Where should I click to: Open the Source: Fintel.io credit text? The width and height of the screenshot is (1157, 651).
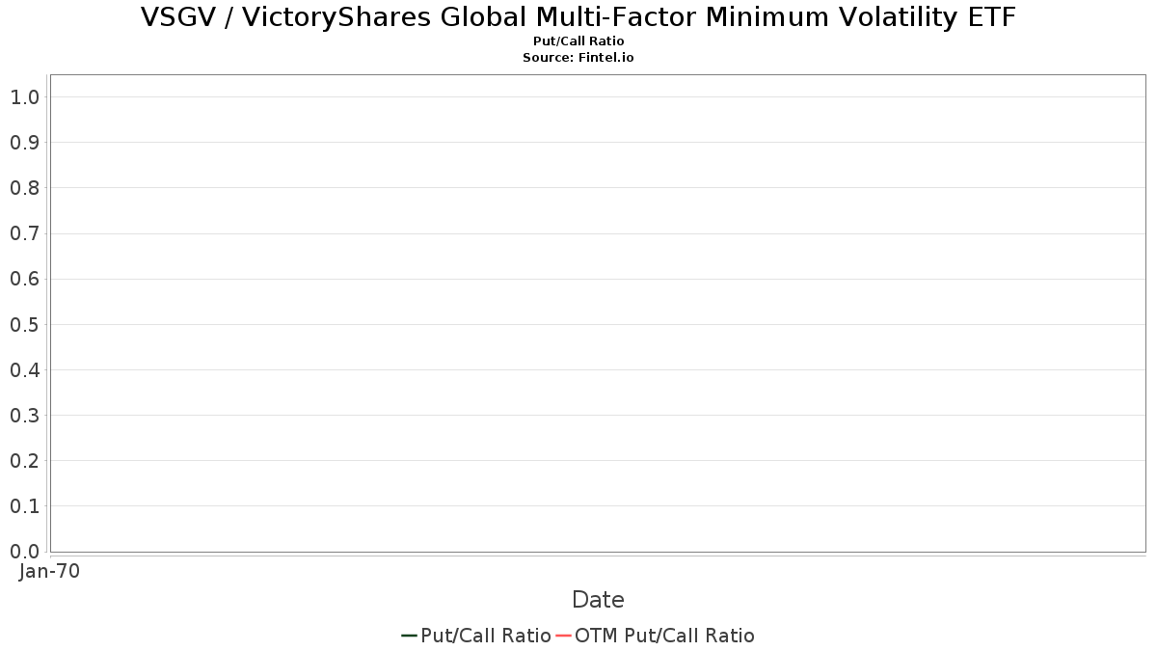coord(578,58)
